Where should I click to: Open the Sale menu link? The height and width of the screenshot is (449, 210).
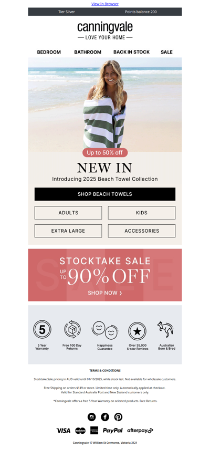(x=166, y=52)
